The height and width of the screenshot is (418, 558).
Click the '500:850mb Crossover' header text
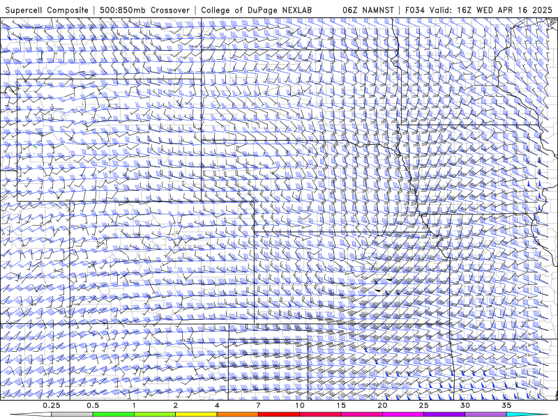pos(145,10)
